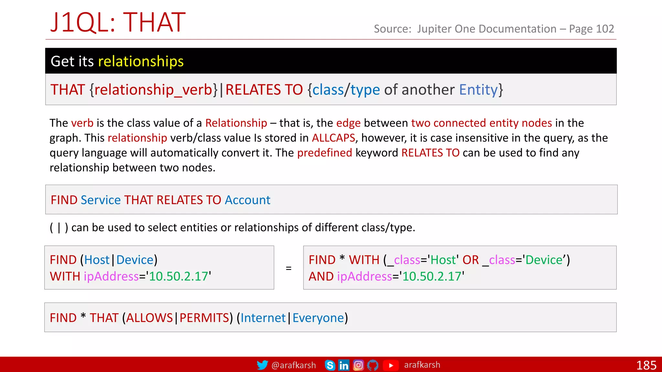The height and width of the screenshot is (372, 662).
Task: Click "FIND * WITH (_class='Host'" query line
Action: (439, 260)
